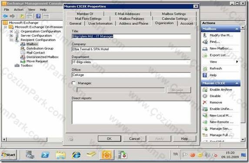Image resolution: width=249 pixels, height=163 pixels.
Task: Click the Back arrow toolbar icon
Action: click(x=5, y=16)
